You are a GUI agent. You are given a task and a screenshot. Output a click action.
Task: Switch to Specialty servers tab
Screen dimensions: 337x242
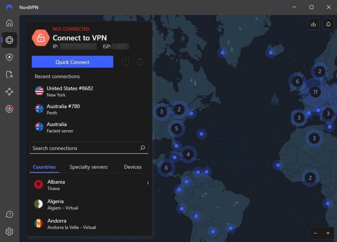(88, 167)
